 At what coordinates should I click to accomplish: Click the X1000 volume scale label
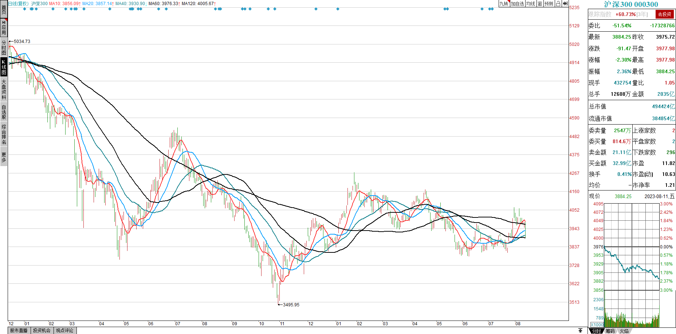[x=597, y=325]
